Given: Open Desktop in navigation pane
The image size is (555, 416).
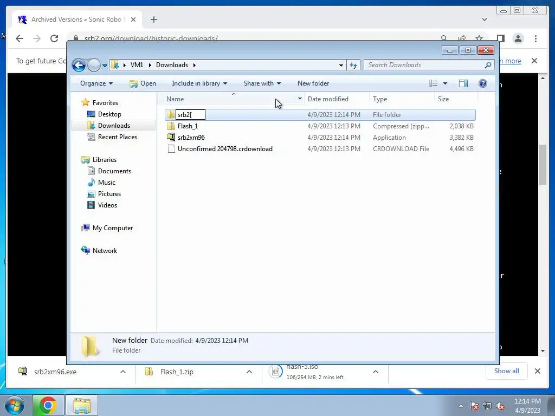Looking at the screenshot, I should coord(109,114).
